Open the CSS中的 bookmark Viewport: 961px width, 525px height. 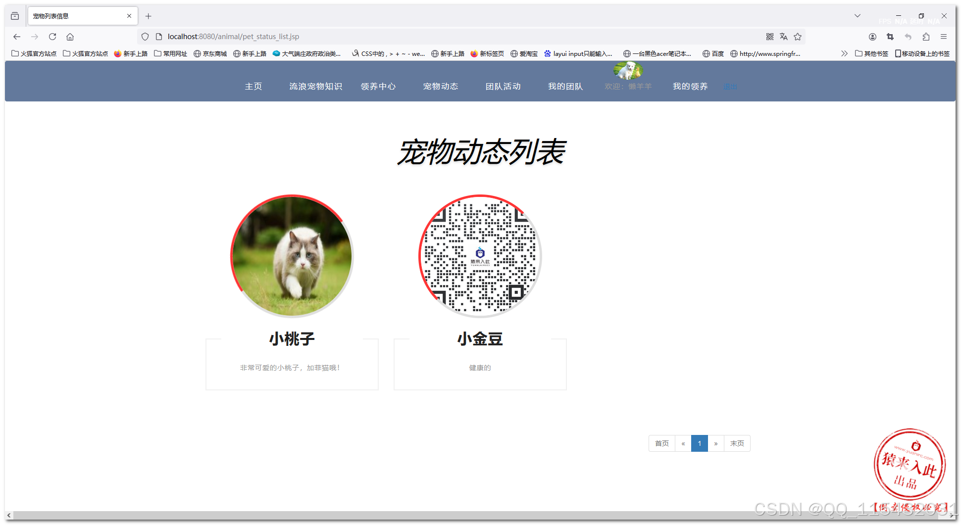pyautogui.click(x=388, y=53)
